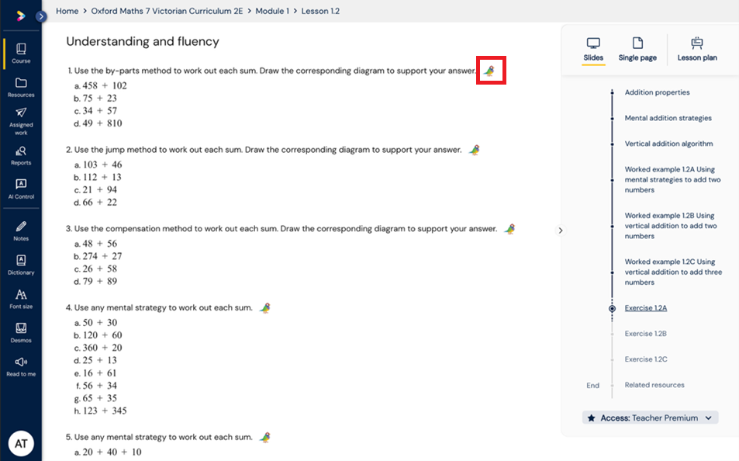This screenshot has height=461, width=739.
Task: Open Worked example 1.2C in outline
Action: (x=674, y=272)
